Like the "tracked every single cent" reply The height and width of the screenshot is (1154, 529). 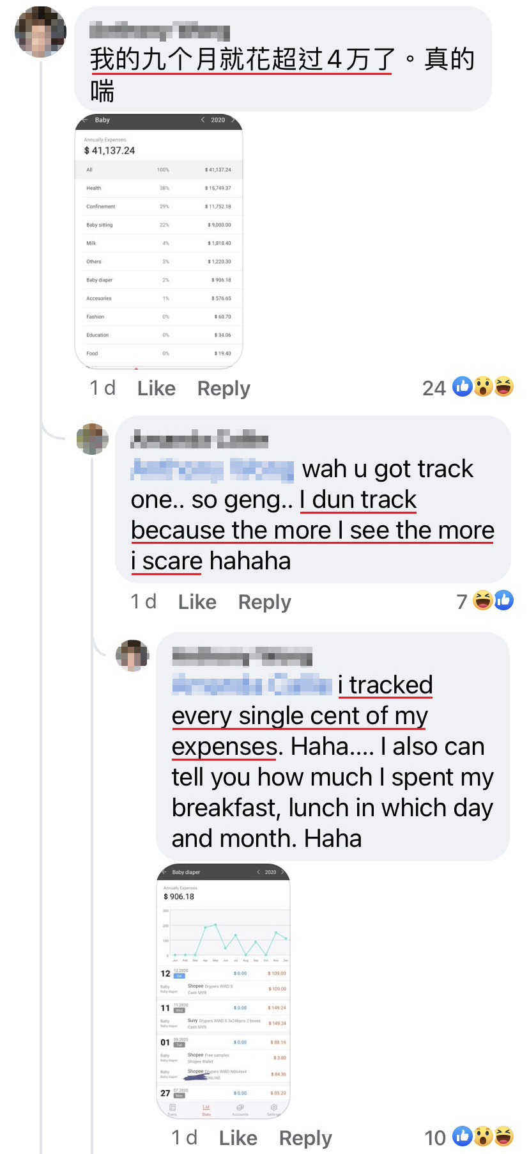click(x=238, y=1138)
